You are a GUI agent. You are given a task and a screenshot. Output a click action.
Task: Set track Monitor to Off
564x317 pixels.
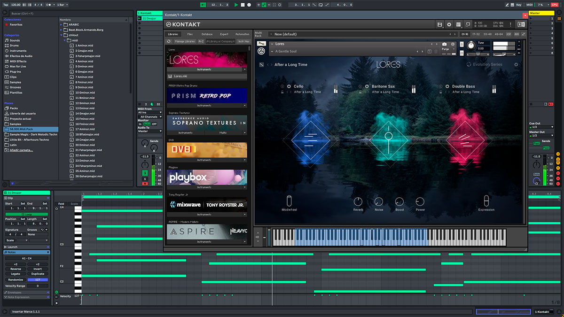click(154, 124)
